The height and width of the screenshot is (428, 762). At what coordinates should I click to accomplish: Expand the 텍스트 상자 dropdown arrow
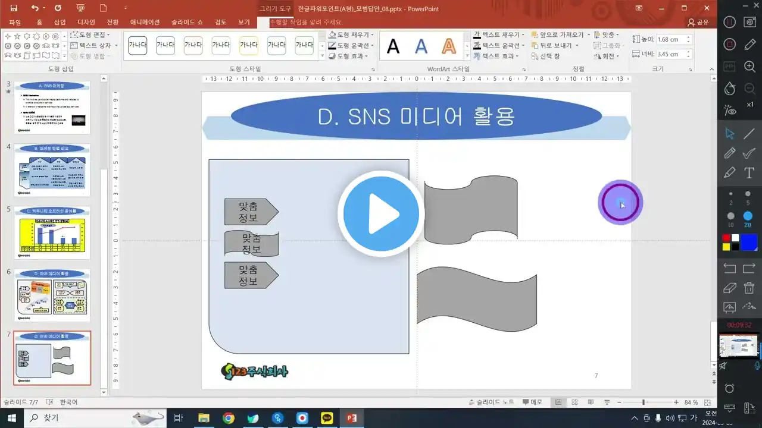pos(116,46)
